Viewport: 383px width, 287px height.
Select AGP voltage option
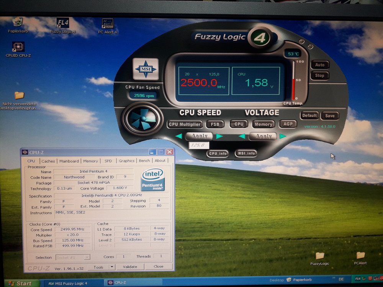(x=288, y=124)
